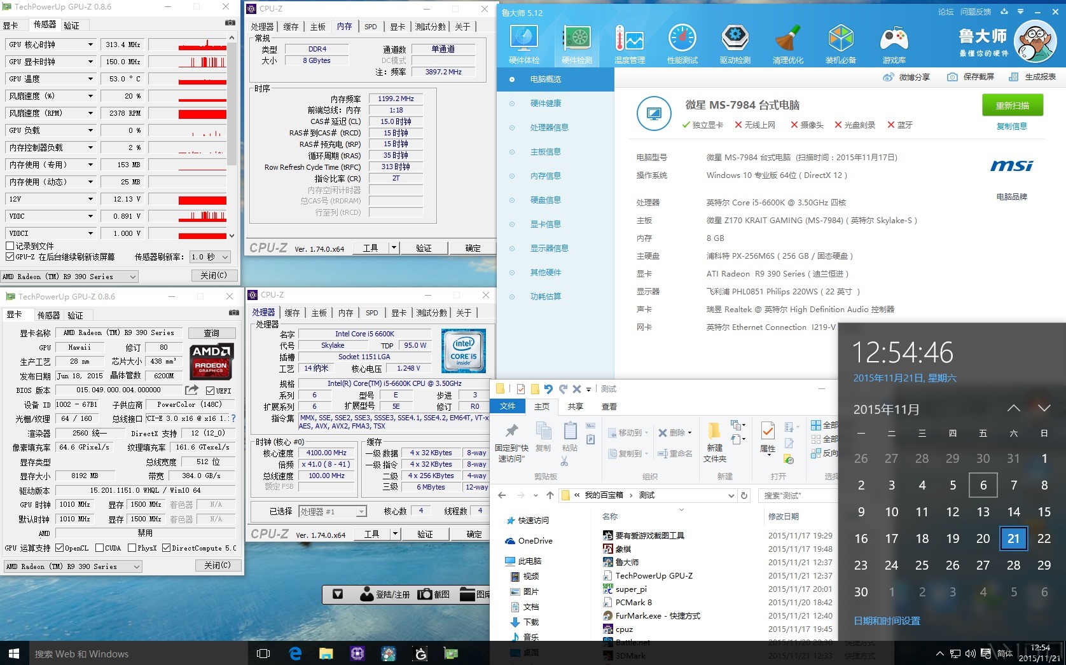Open 硬件体检 in Lu Master toolbar

(x=524, y=45)
